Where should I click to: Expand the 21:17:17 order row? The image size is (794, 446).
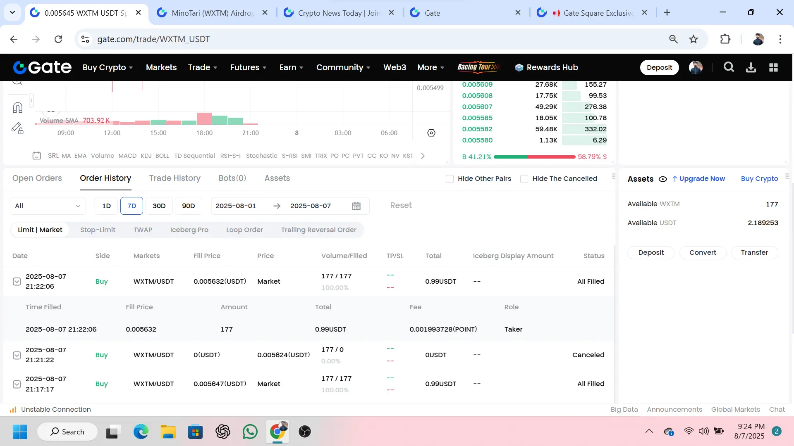coord(17,384)
